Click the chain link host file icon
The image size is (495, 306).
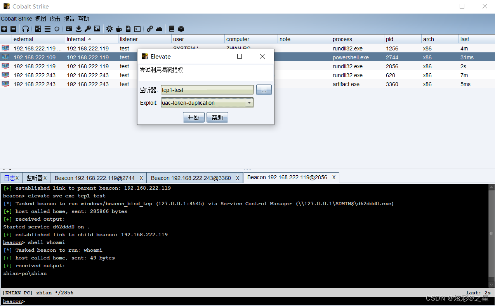150,29
